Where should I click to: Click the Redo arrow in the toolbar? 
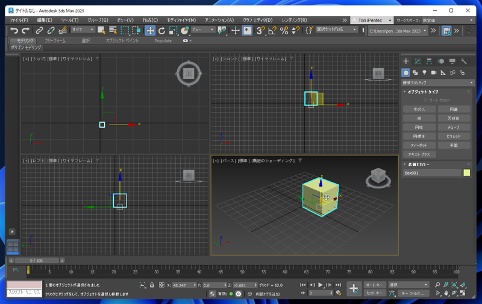coord(25,30)
